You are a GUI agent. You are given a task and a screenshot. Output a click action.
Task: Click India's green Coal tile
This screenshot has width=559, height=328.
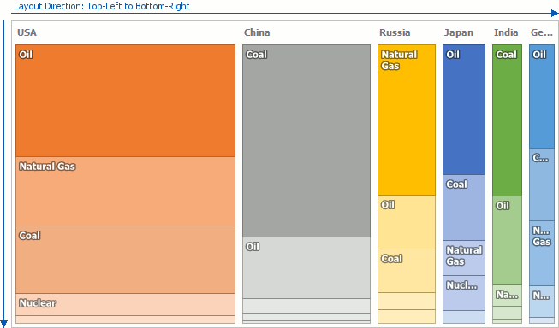507,120
